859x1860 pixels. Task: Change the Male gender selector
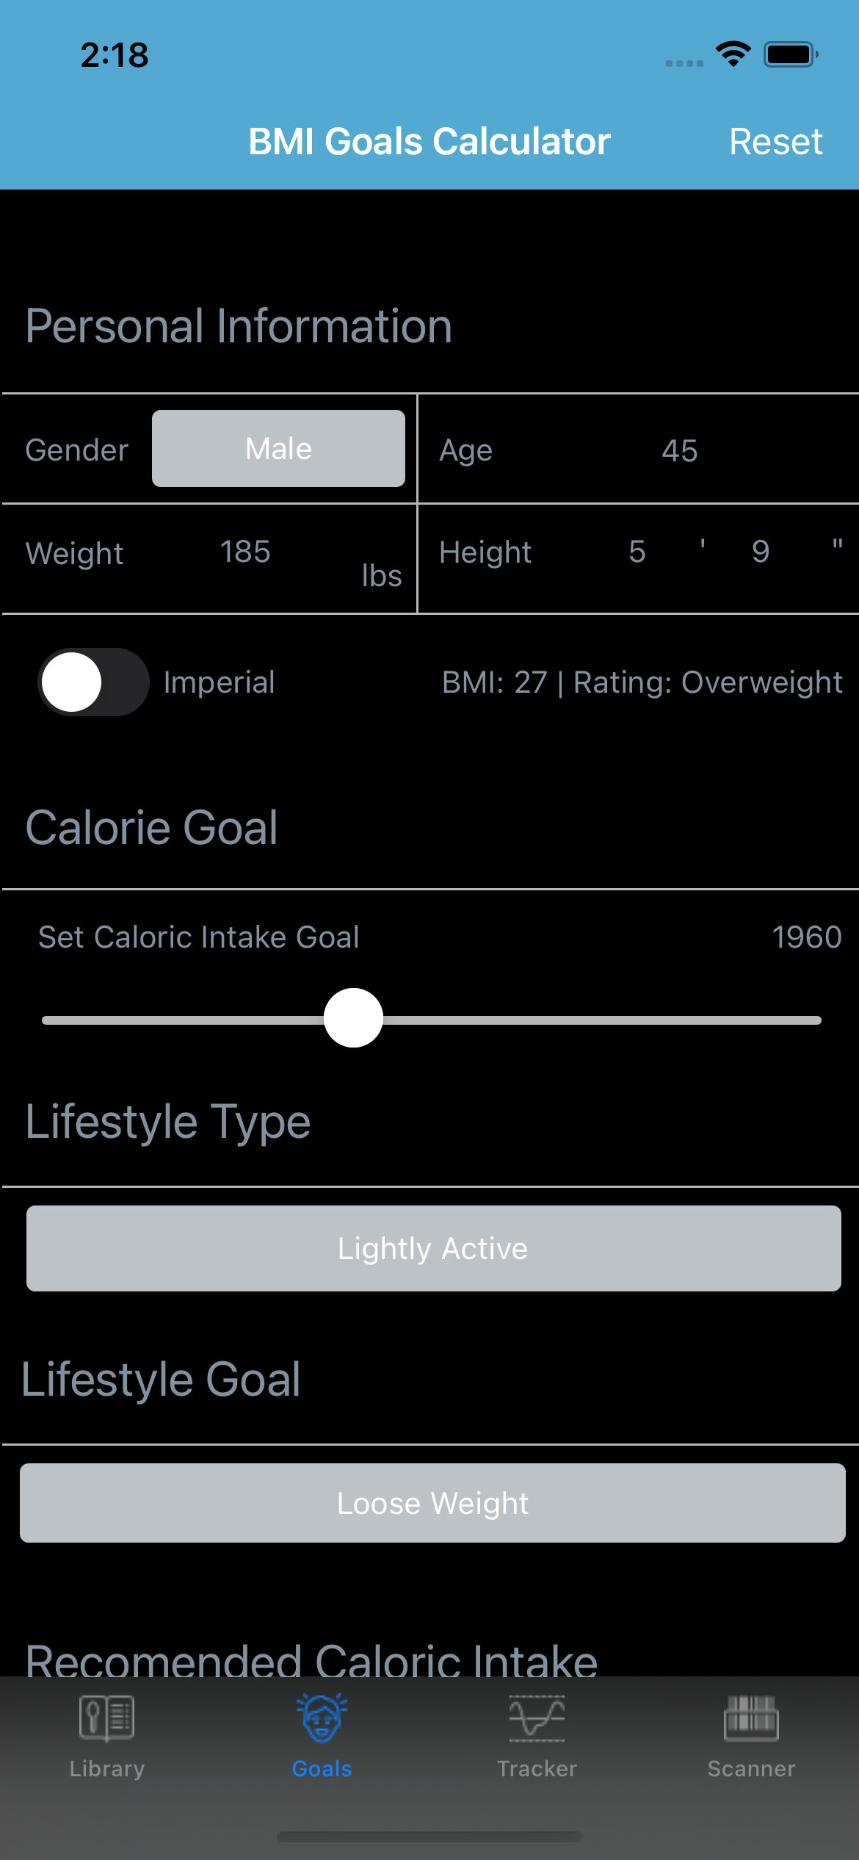[278, 449]
